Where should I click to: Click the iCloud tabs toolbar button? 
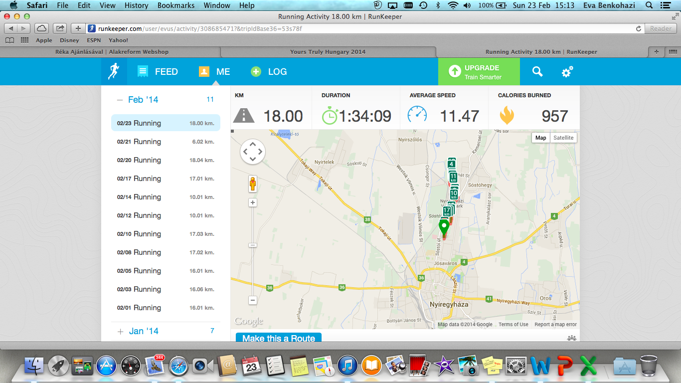[x=41, y=28]
